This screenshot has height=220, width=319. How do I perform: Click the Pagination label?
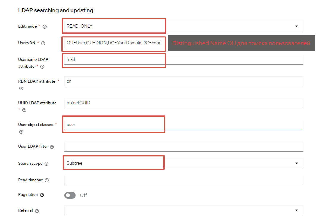(28, 194)
